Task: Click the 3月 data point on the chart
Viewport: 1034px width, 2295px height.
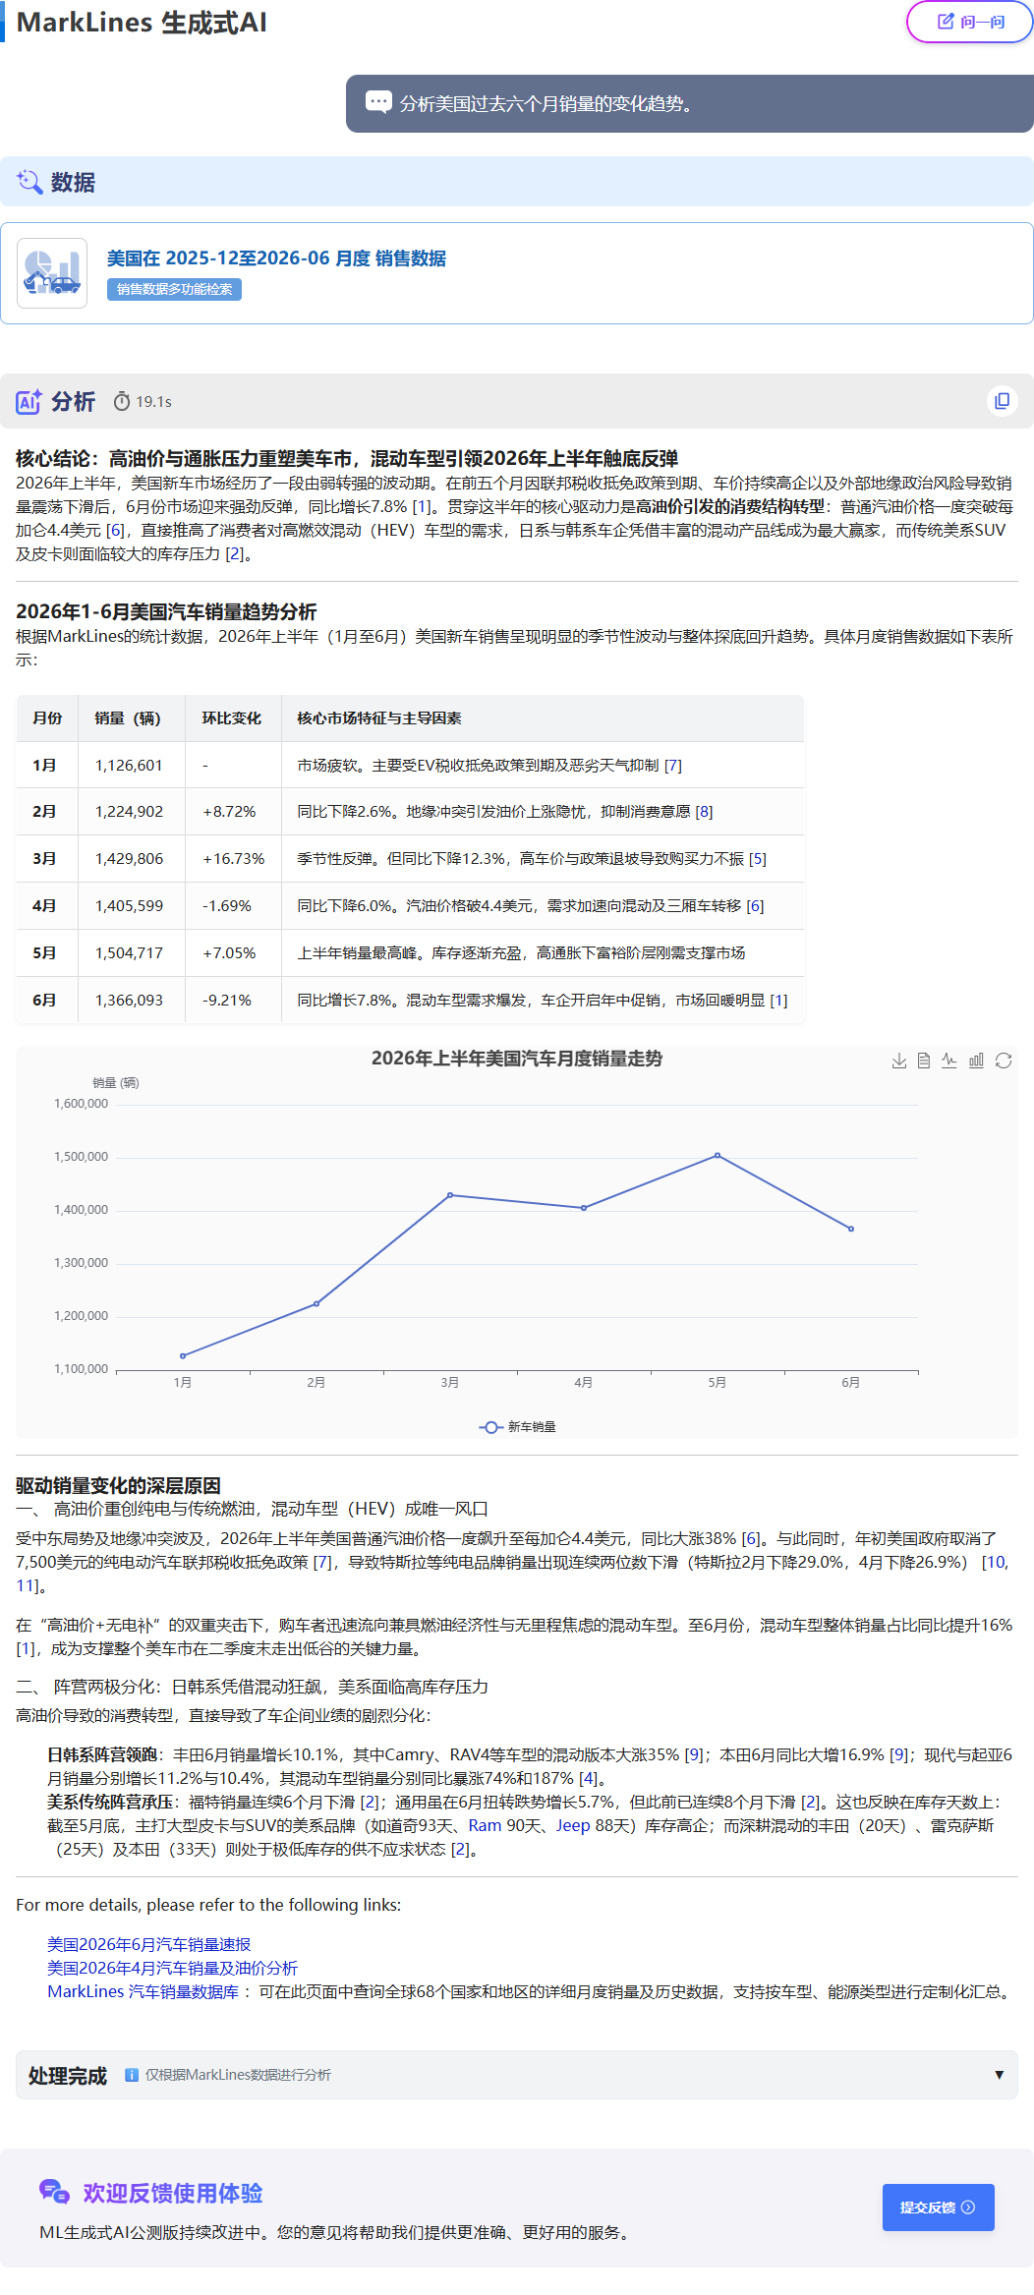Action: 450,1195
